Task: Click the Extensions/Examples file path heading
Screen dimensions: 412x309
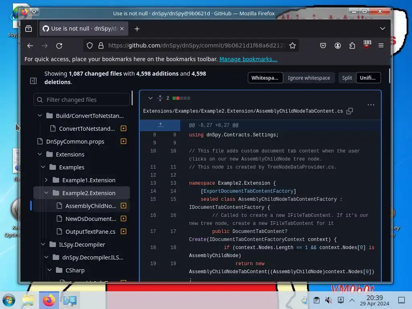Action: (x=243, y=111)
